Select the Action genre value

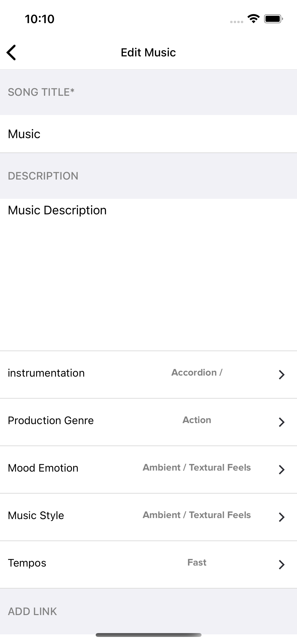(x=197, y=420)
